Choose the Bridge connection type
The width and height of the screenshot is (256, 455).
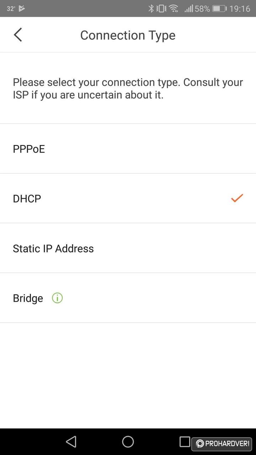tap(128, 298)
